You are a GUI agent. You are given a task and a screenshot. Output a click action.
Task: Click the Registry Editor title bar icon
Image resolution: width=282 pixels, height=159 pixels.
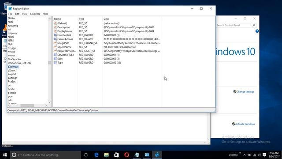click(10, 9)
